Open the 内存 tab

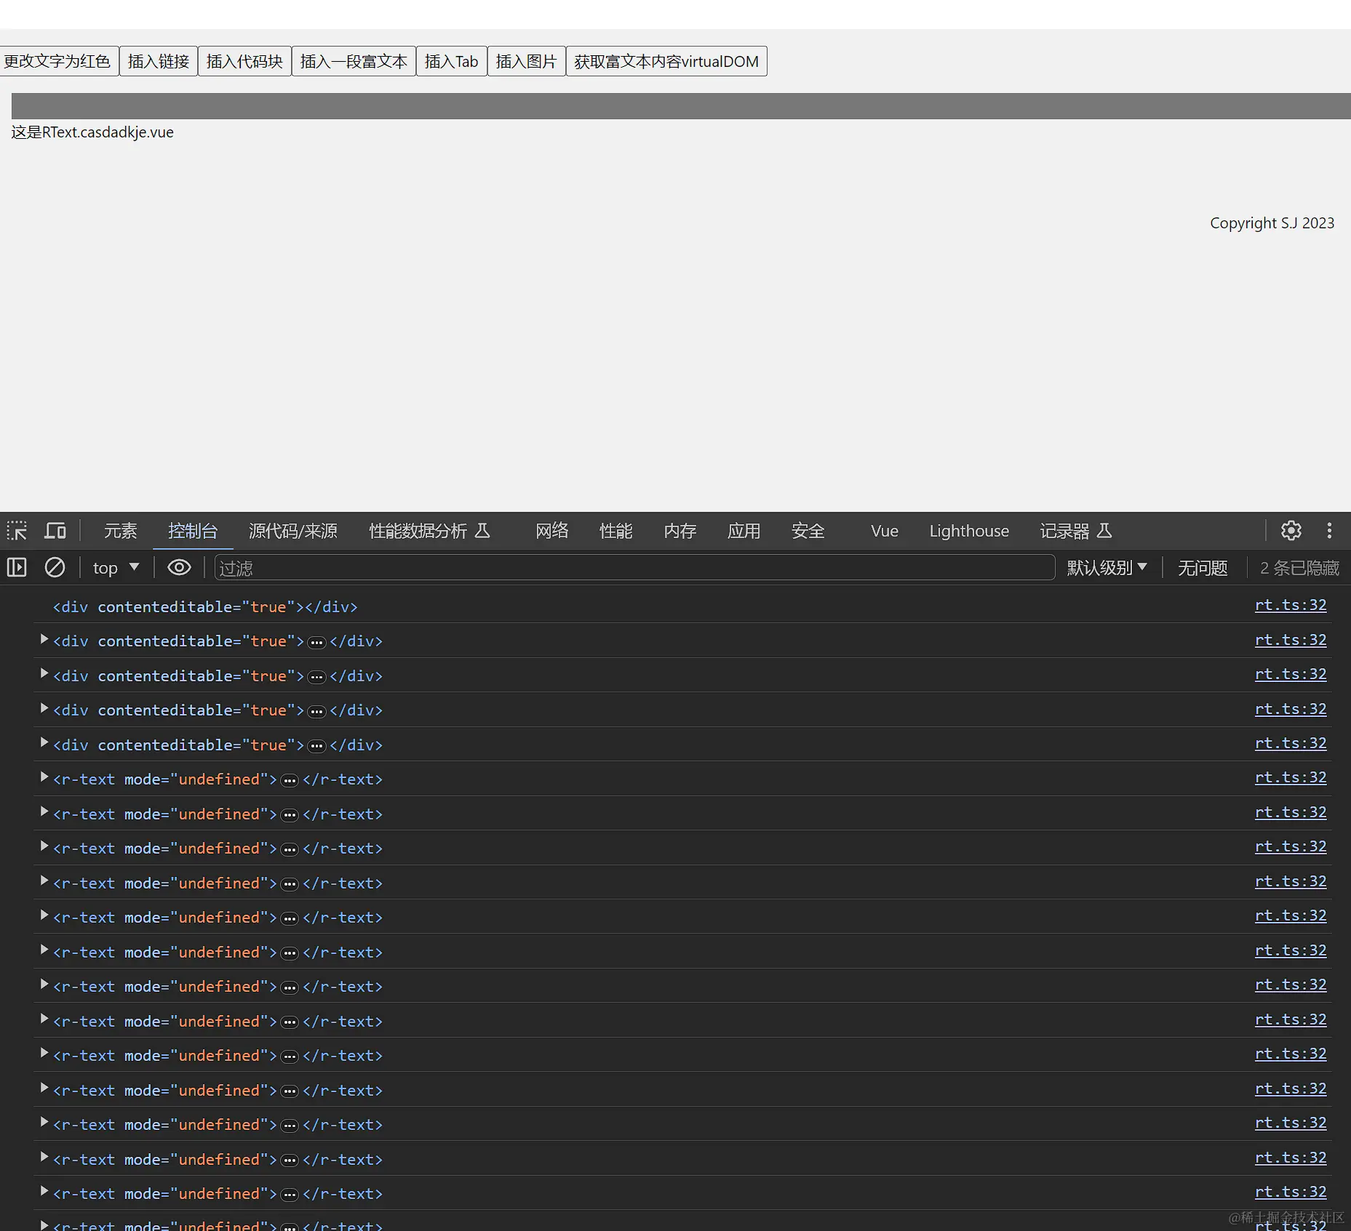pos(680,531)
